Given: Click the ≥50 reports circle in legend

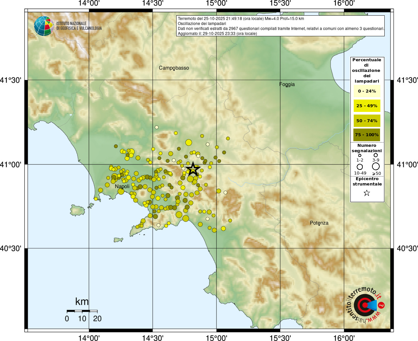Looking at the screenshot, I should 376,167.
